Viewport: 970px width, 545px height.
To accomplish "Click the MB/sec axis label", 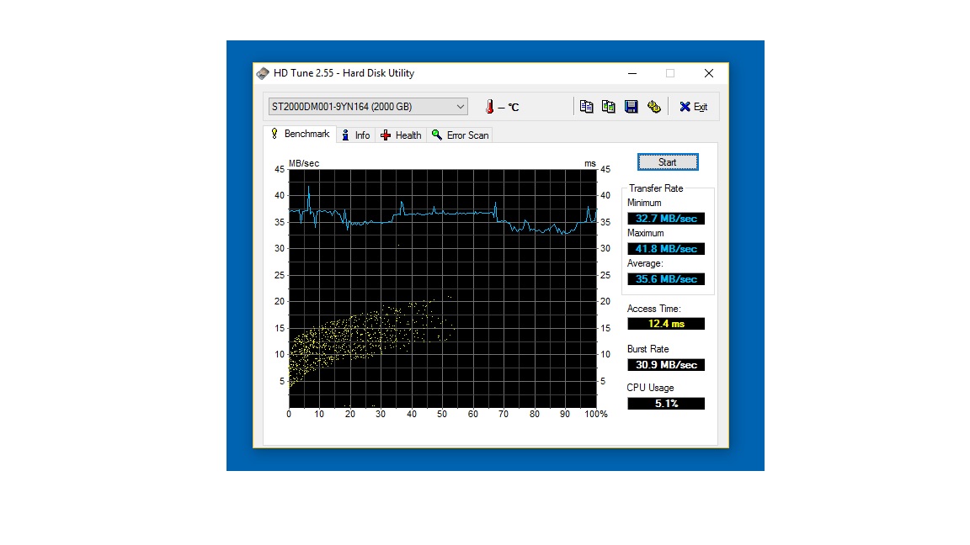I will coord(304,163).
